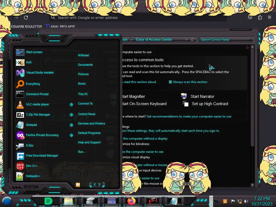Image resolution: width=276 pixels, height=207 pixels.
Task: Click the Set up High Contrast icon
Action: (x=185, y=104)
